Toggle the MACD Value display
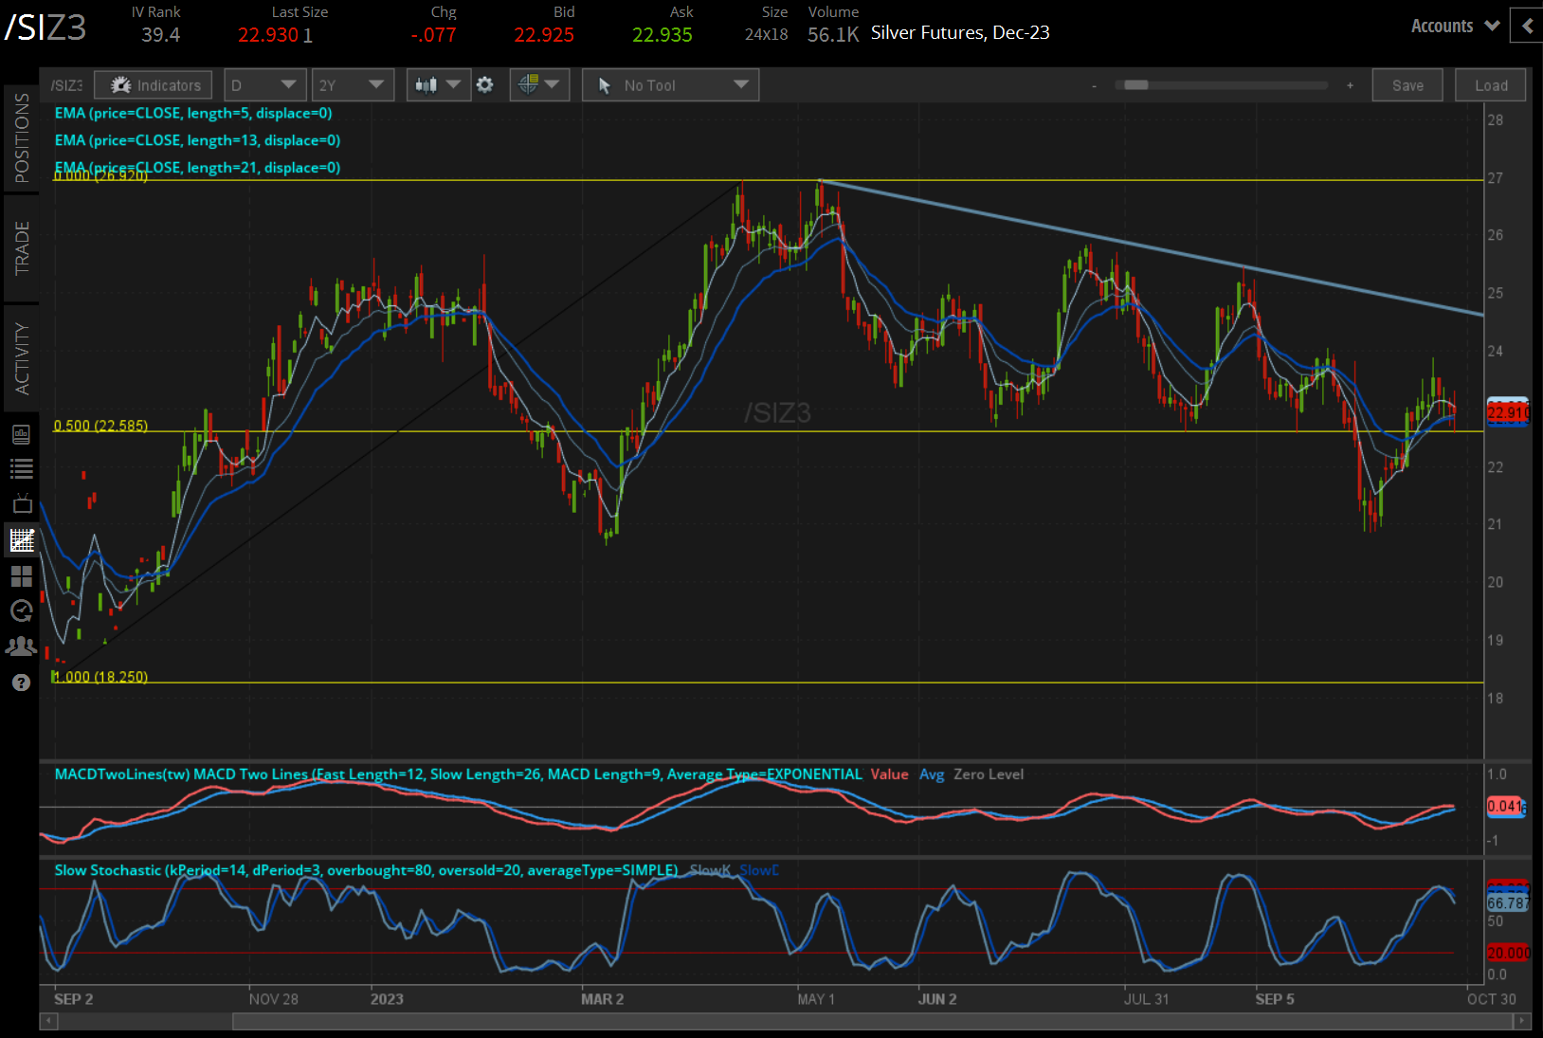The height and width of the screenshot is (1038, 1543). click(x=888, y=774)
